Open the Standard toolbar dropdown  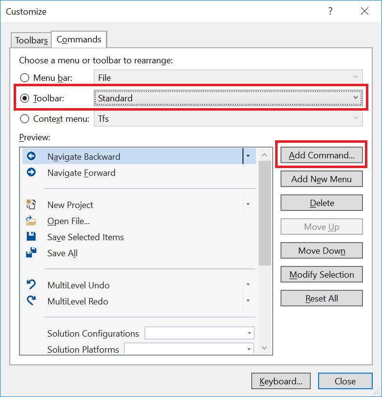click(356, 98)
